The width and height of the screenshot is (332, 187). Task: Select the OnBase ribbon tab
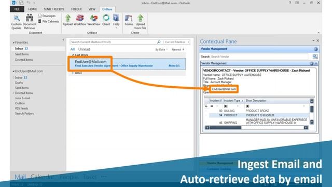pos(107,9)
